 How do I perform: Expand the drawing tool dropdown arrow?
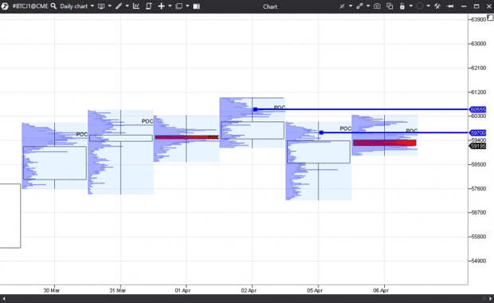(127, 6)
